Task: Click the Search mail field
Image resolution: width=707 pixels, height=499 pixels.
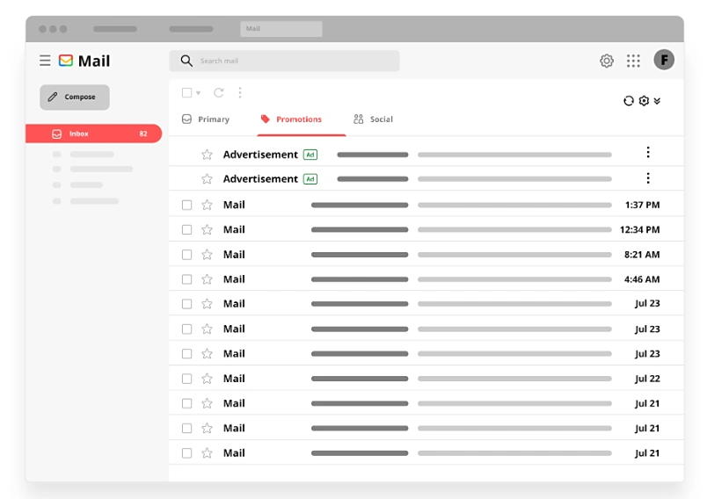Action: [x=284, y=61]
